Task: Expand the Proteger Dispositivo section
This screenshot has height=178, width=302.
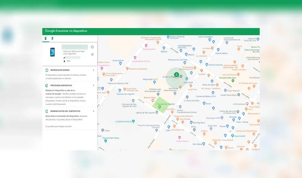Action: point(93,85)
